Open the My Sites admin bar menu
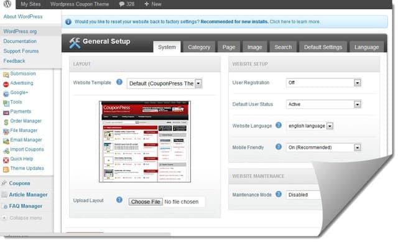The width and height of the screenshot is (398, 242). pyautogui.click(x=30, y=4)
